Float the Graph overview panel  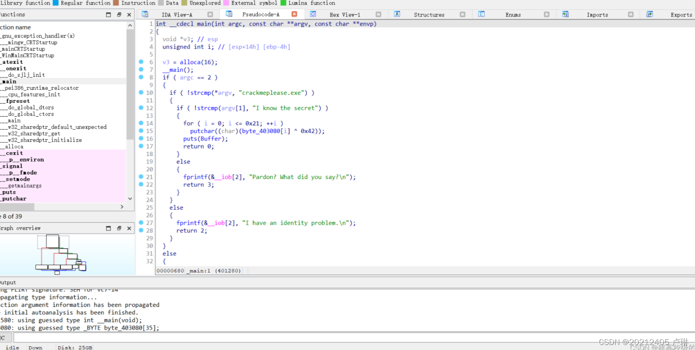pyautogui.click(x=119, y=228)
